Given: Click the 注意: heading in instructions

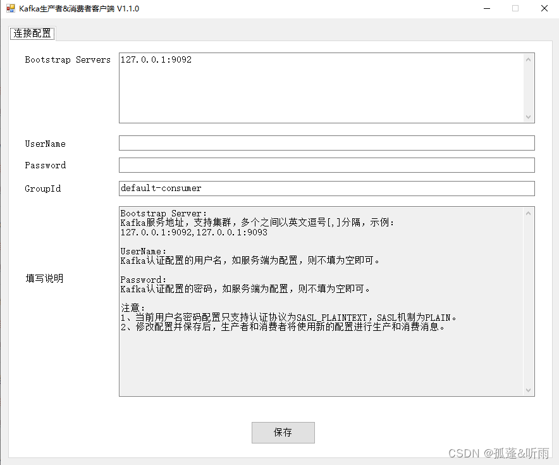Looking at the screenshot, I should tap(133, 307).
